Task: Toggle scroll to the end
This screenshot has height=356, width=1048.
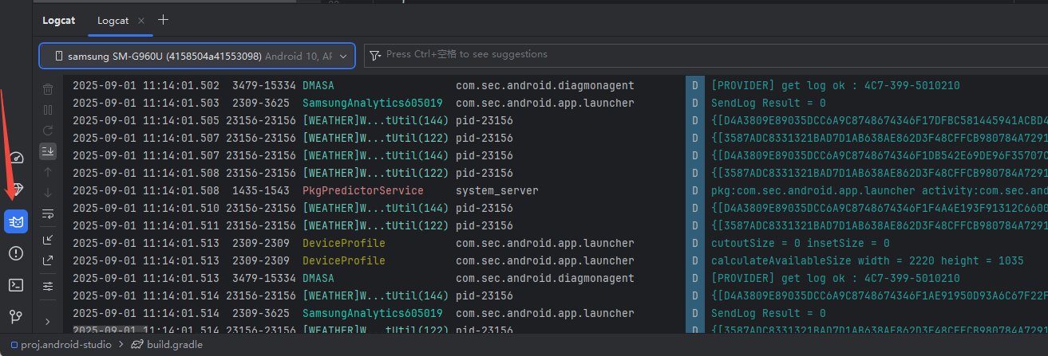Action: point(48,151)
